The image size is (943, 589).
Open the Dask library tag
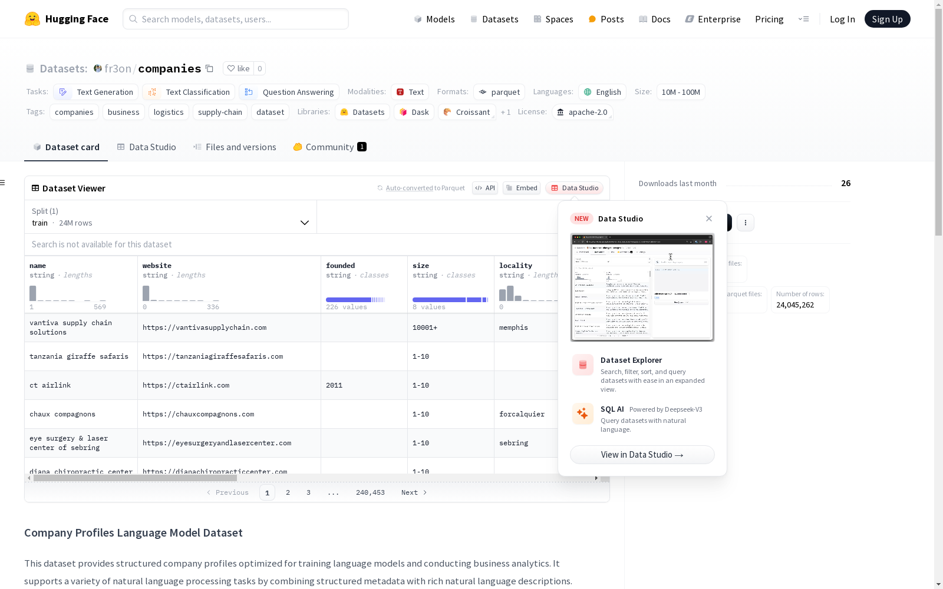[x=414, y=112]
